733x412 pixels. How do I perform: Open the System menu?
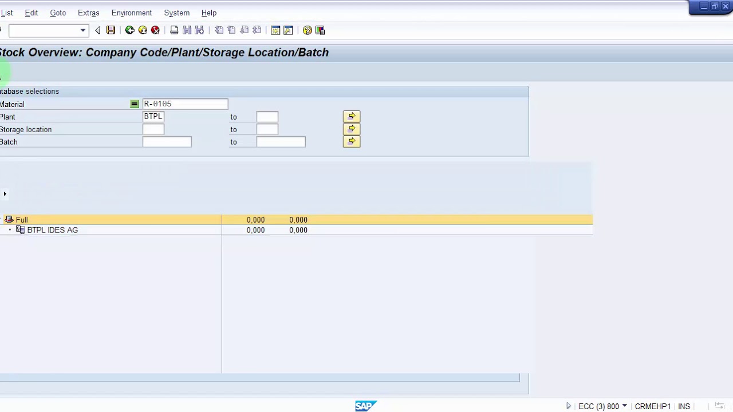[177, 13]
